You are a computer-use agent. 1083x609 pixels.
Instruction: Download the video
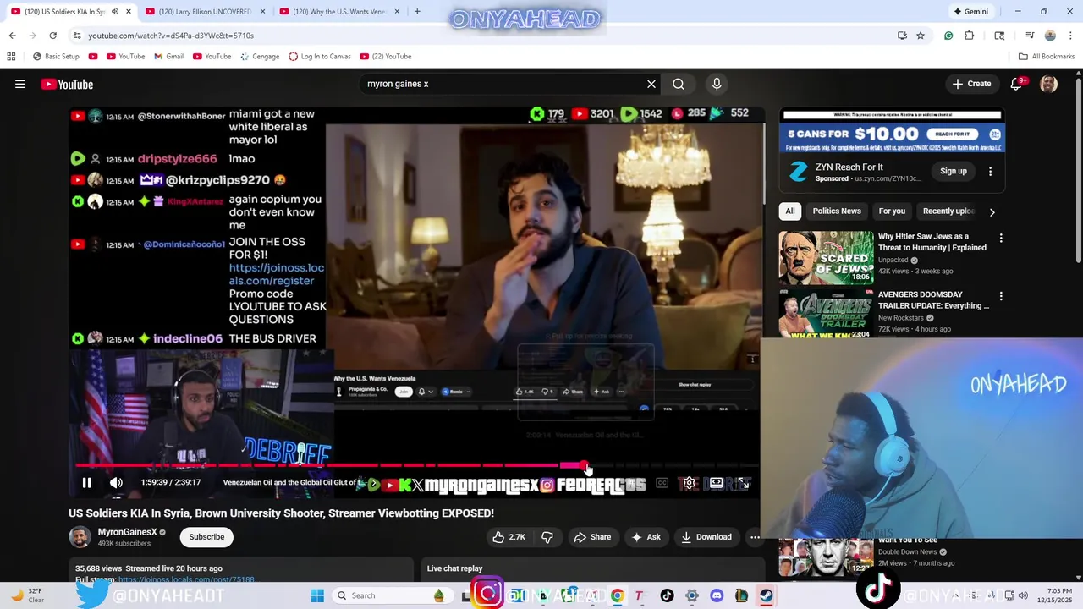[x=706, y=537]
